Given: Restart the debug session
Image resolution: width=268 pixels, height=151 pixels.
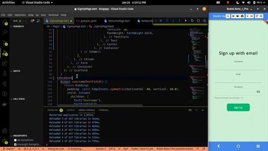Looking at the screenshot, I should (x=192, y=21).
